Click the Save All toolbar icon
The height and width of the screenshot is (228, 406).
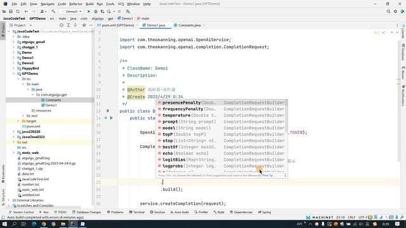(11, 11)
